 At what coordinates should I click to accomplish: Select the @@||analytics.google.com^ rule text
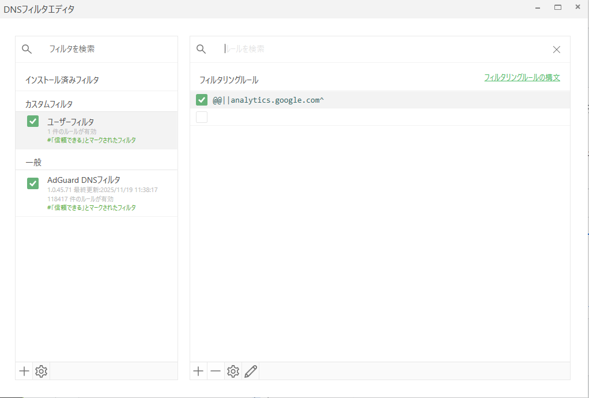coord(268,100)
